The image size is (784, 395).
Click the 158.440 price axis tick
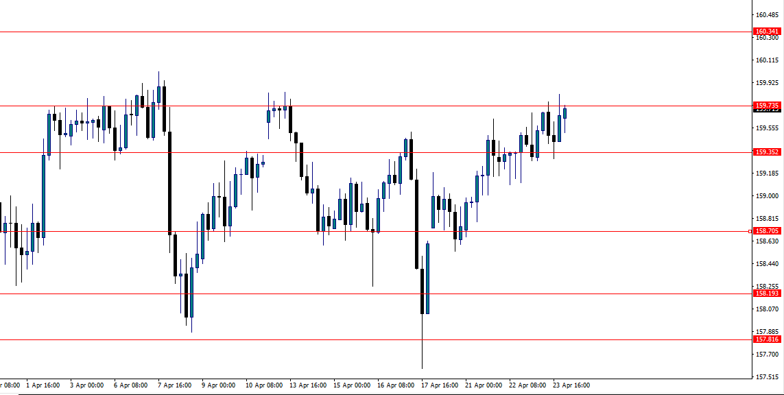click(767, 264)
